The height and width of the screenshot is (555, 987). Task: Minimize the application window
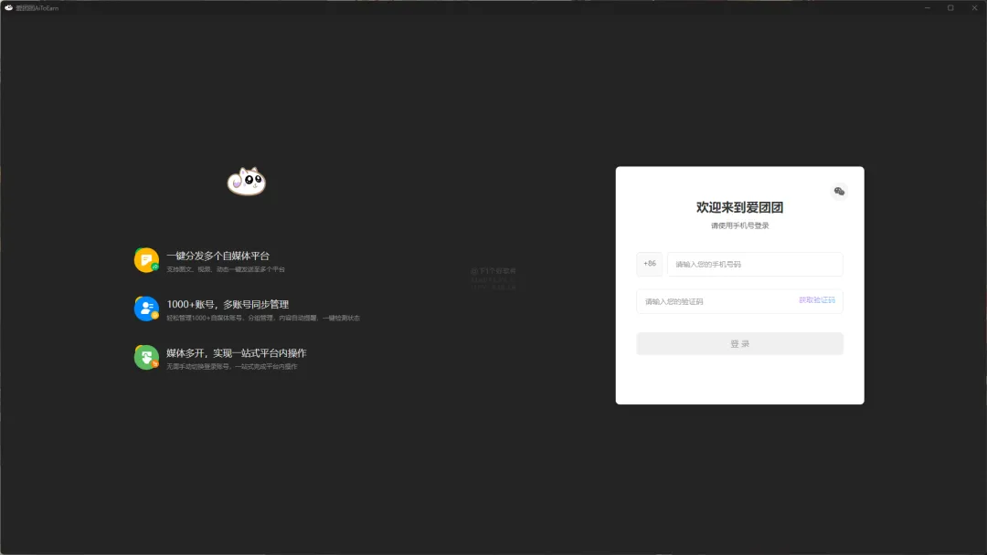click(x=926, y=8)
